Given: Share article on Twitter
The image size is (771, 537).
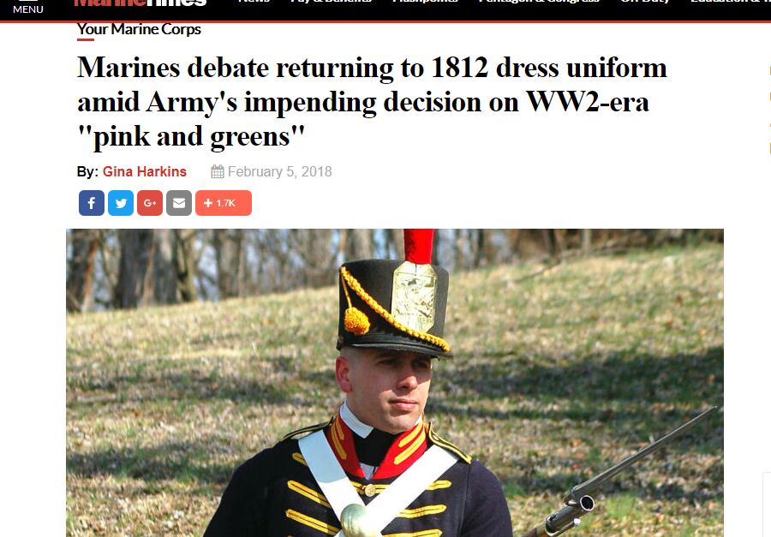Looking at the screenshot, I should coord(121,203).
